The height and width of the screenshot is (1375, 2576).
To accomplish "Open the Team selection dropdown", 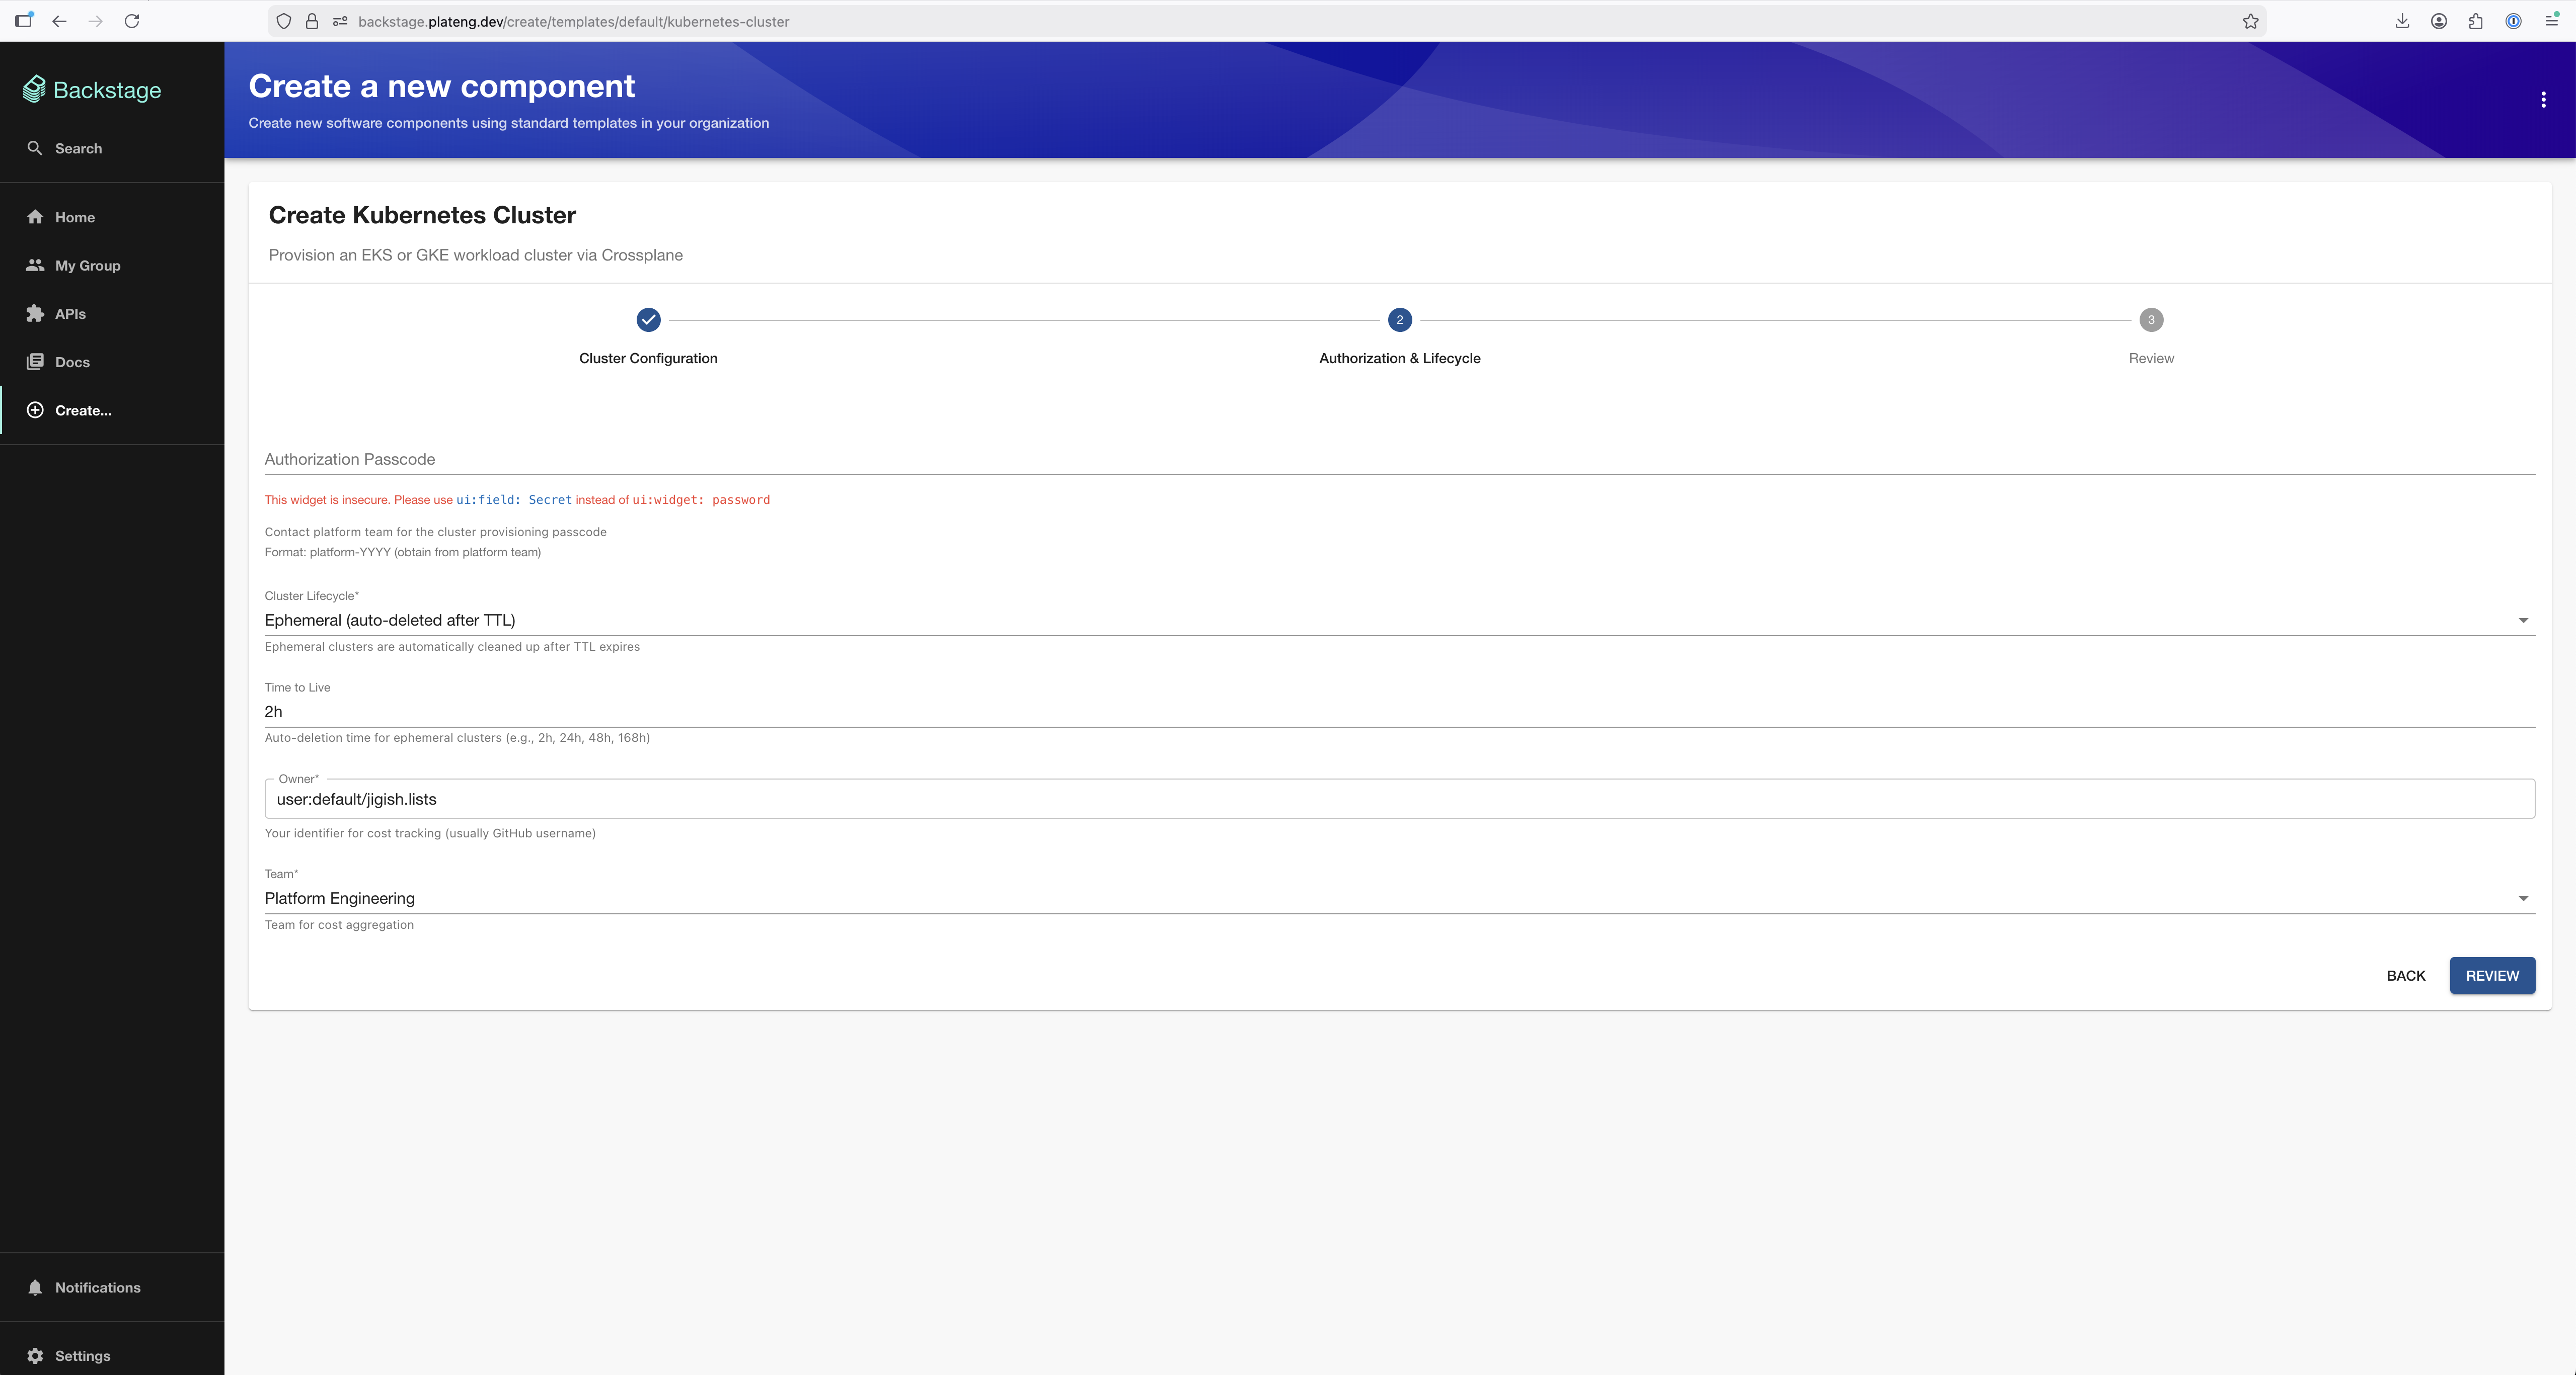I will coord(2524,897).
